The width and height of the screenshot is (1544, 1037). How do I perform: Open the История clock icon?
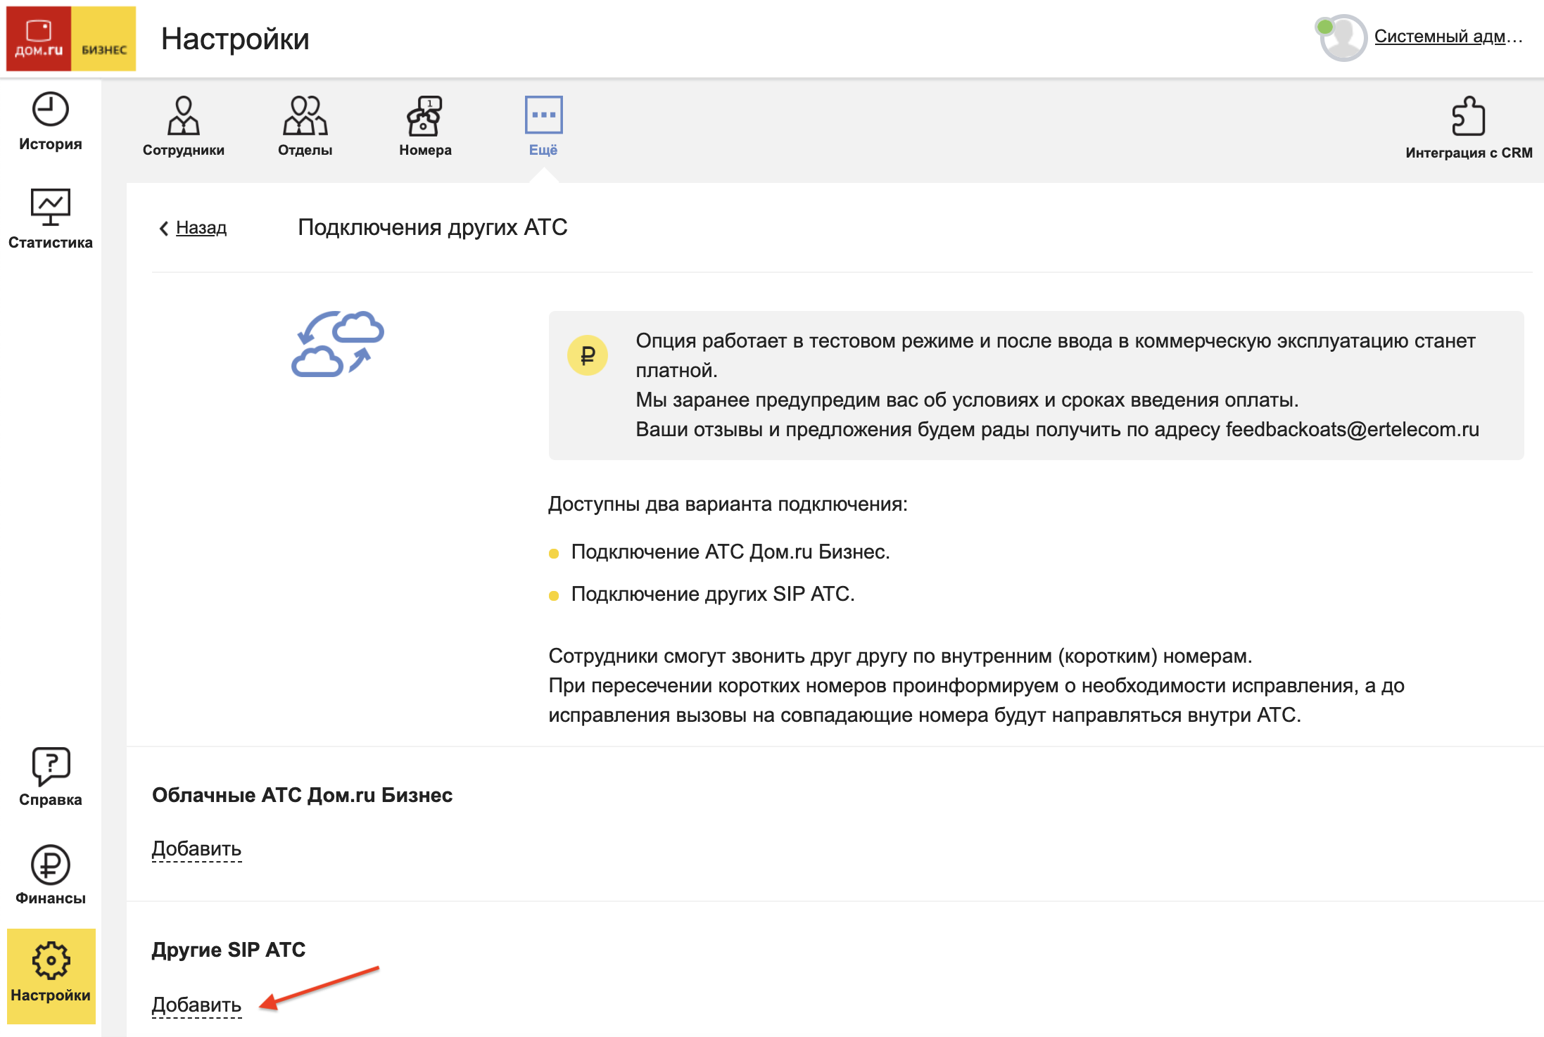pos(50,109)
